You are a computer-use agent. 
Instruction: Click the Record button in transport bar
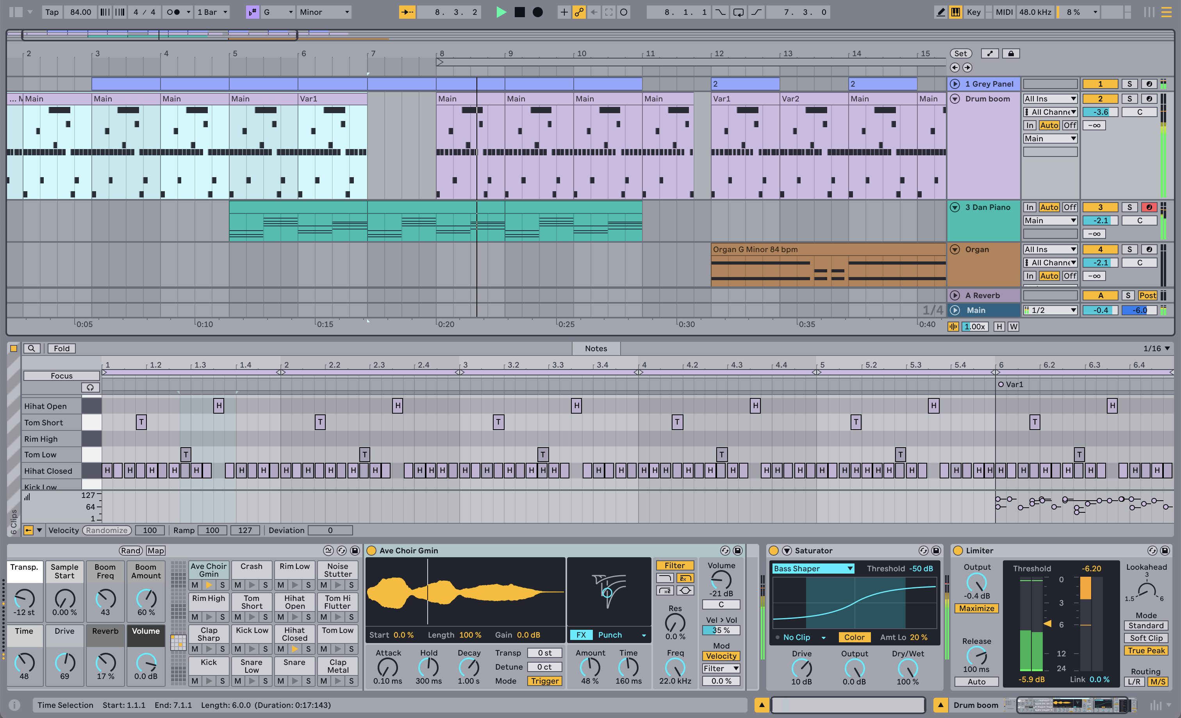point(537,12)
